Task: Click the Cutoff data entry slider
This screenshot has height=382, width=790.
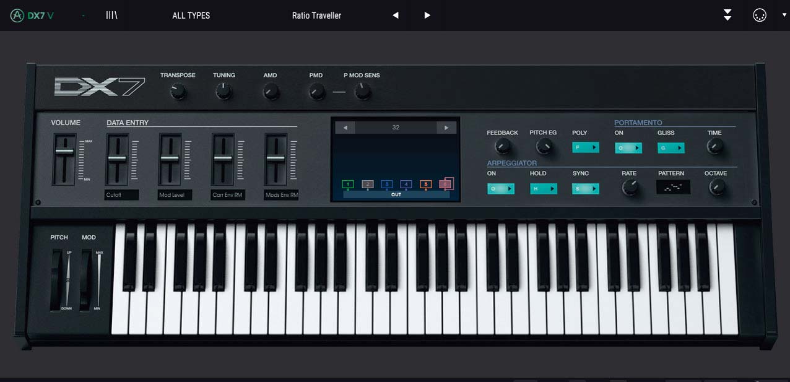Action: tap(117, 158)
